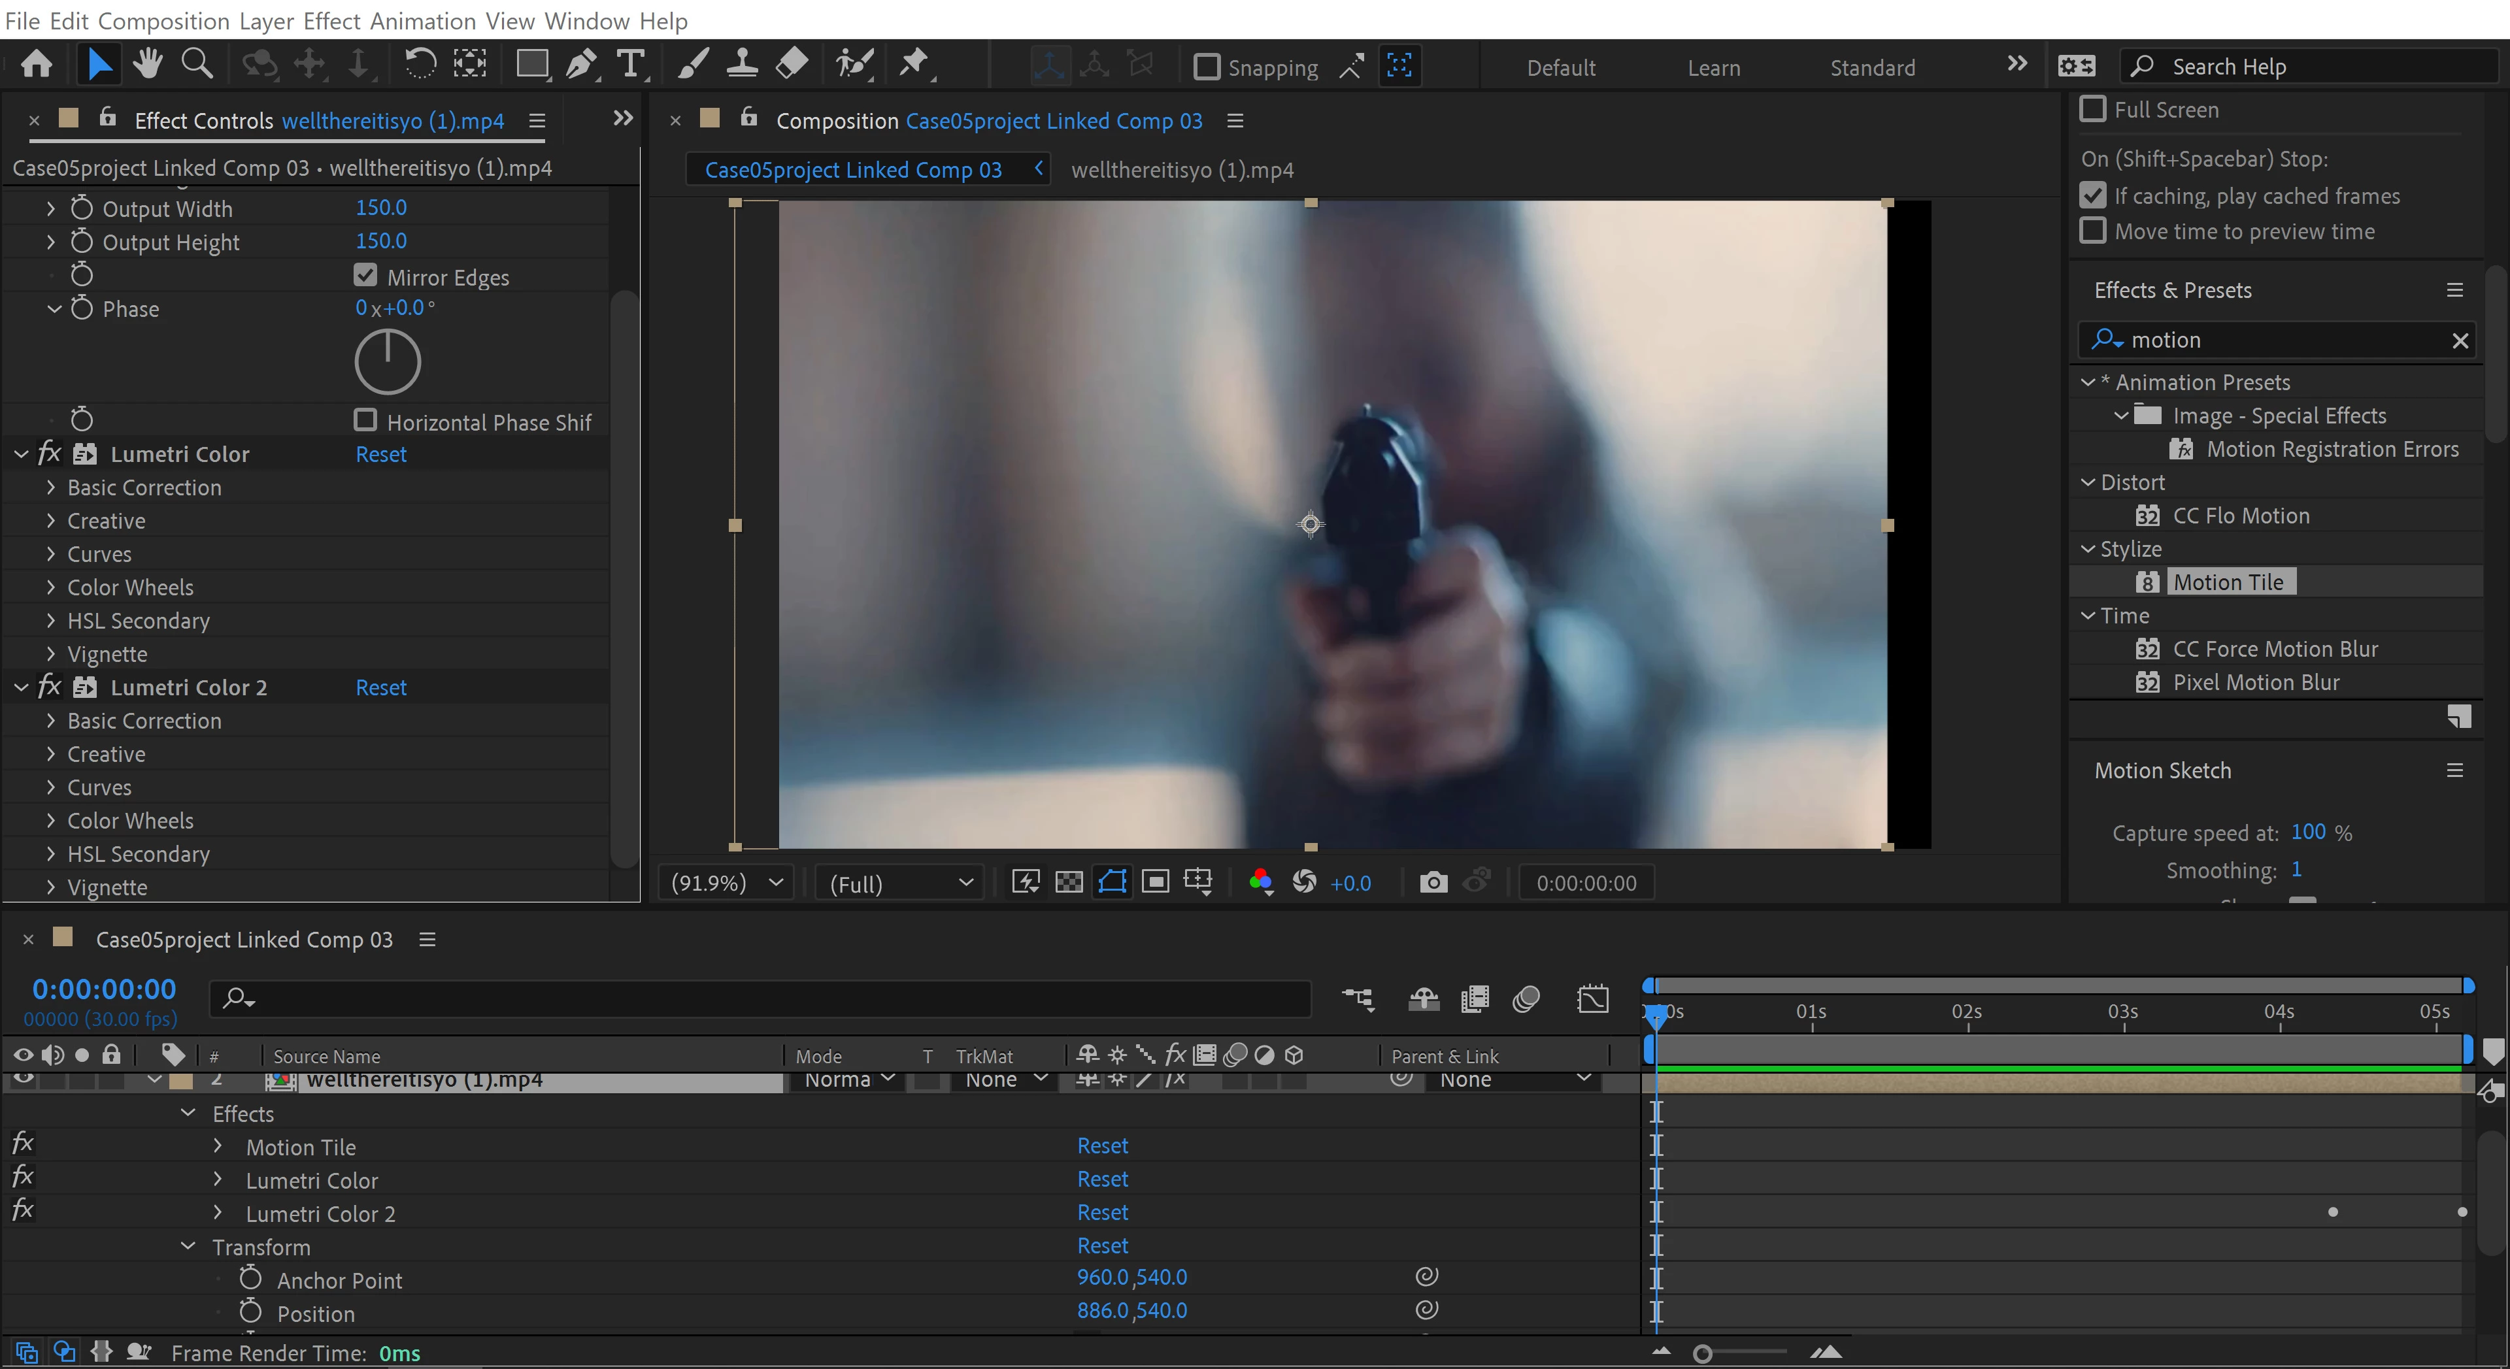Image resolution: width=2510 pixels, height=1369 pixels.
Task: Select the Pen tool
Action: [580, 64]
